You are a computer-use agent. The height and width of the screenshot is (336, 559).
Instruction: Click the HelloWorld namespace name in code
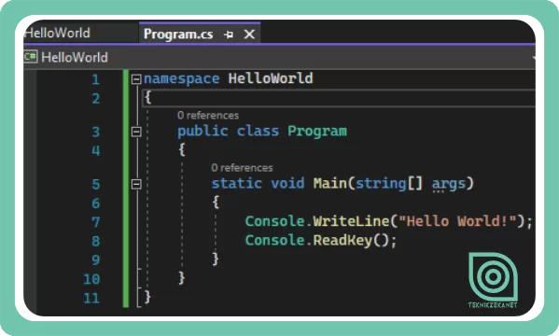coord(271,78)
